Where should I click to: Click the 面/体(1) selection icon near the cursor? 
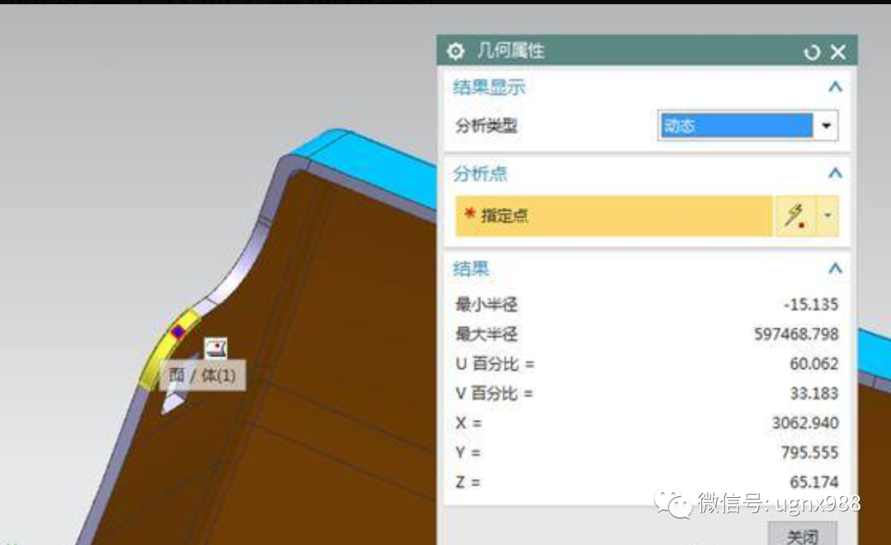(x=217, y=349)
